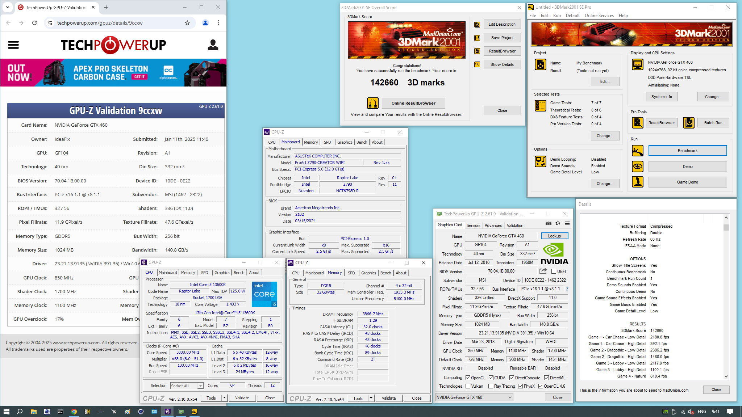This screenshot has height=417, width=742.
Task: Toggle the DirectCompute checkbox
Action: (512, 378)
